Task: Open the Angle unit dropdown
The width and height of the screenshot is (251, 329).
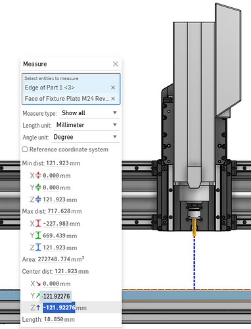Action: coord(85,137)
